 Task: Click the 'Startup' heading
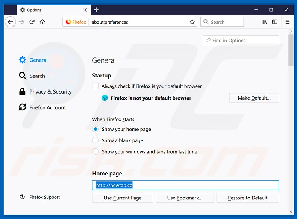(x=102, y=76)
